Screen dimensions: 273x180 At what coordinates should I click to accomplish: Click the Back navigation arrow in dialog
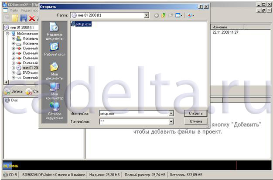point(157,15)
